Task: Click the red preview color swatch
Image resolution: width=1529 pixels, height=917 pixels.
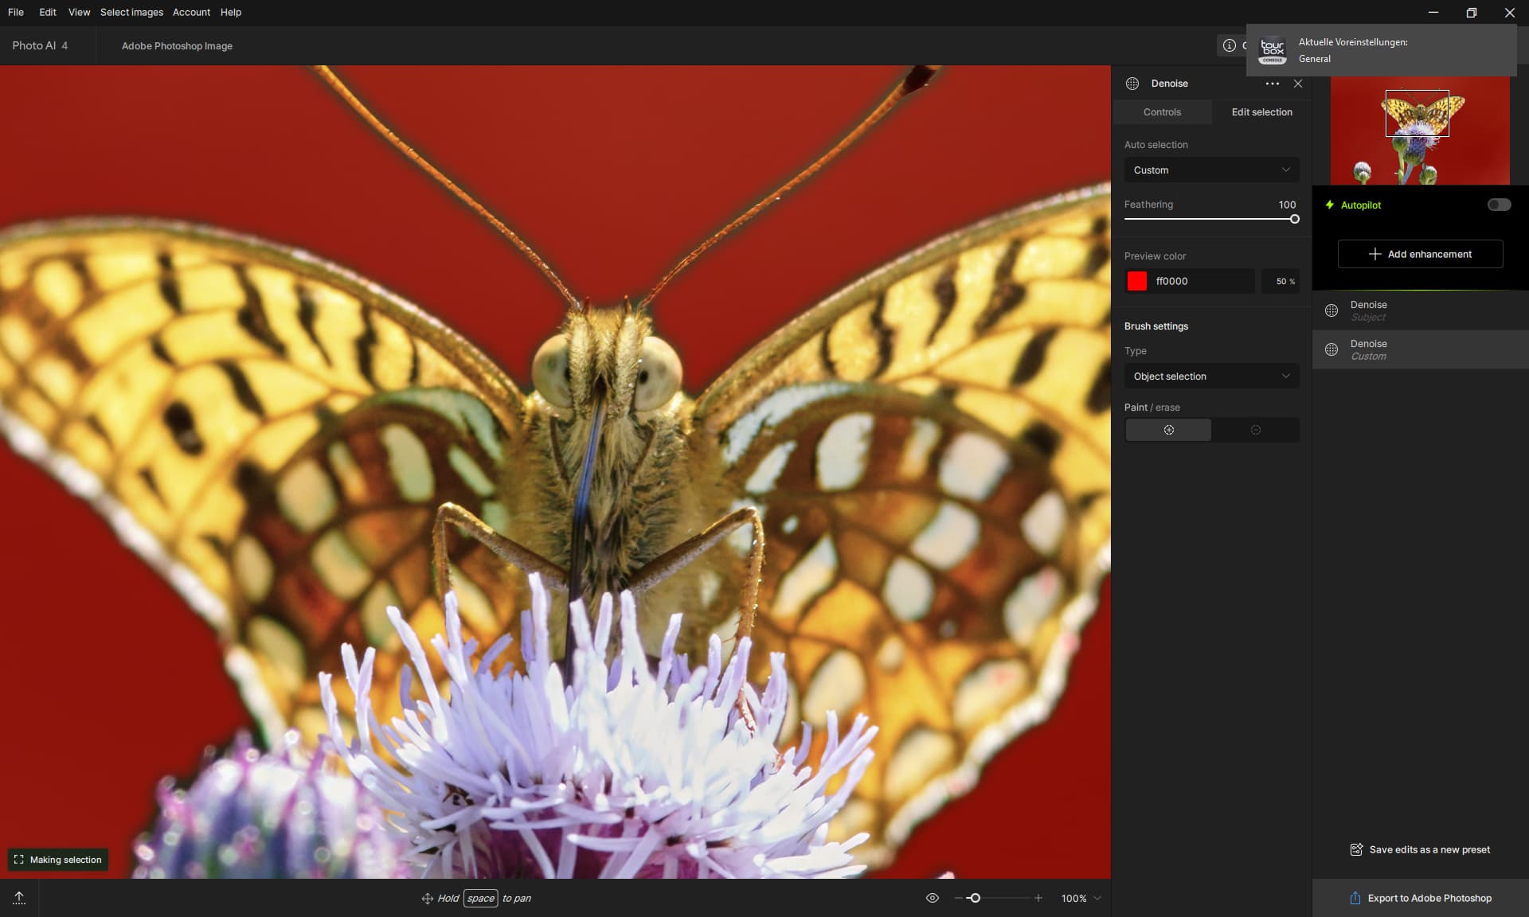Action: pos(1136,281)
